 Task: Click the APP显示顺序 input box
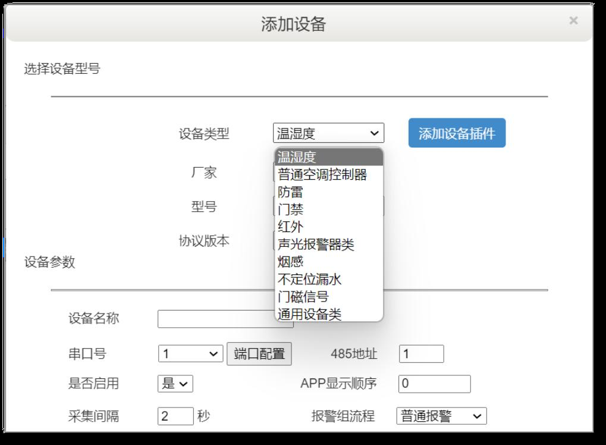[x=434, y=384]
